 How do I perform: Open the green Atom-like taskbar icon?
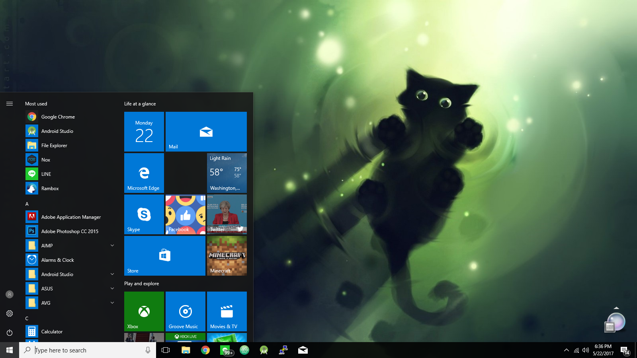tap(244, 350)
